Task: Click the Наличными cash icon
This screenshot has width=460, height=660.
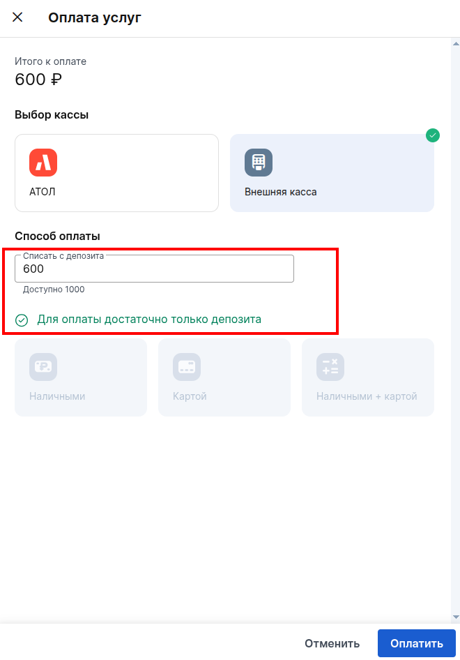Action: point(43,366)
